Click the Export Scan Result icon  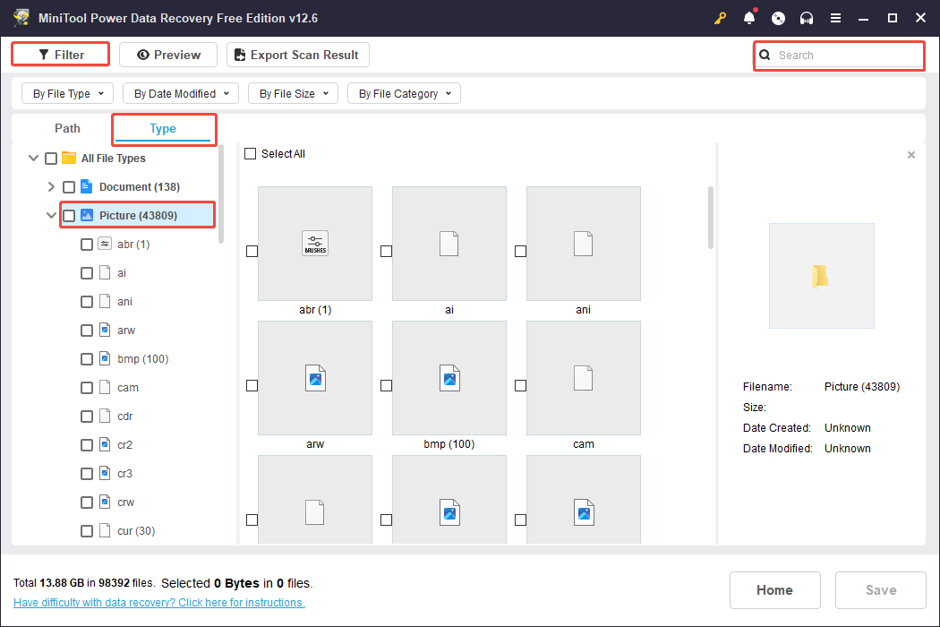click(x=239, y=55)
